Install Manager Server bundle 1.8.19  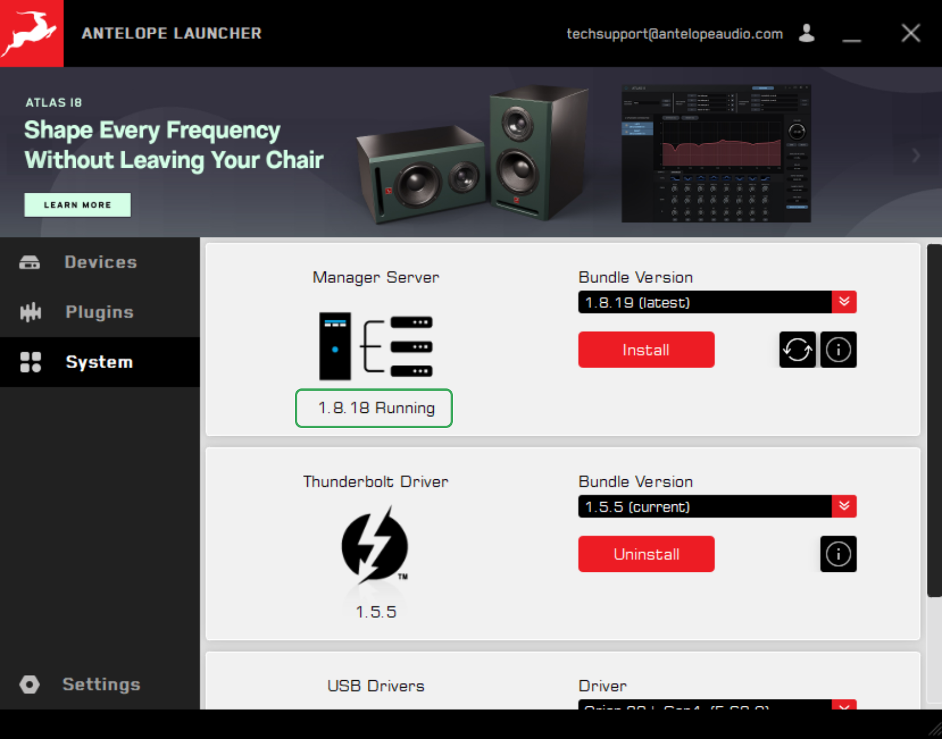[646, 349]
